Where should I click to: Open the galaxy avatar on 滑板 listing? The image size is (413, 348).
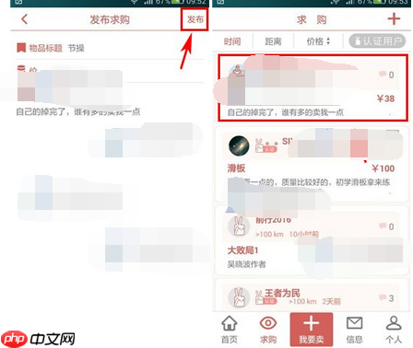click(x=239, y=145)
